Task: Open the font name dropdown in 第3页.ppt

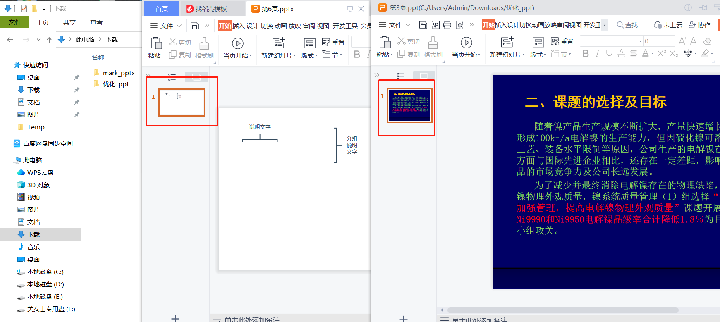Action: point(641,41)
